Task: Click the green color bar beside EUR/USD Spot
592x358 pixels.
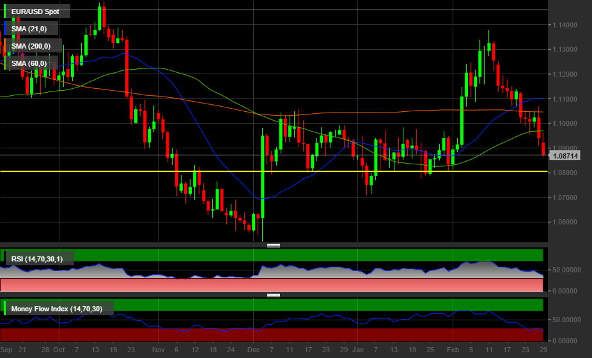Action: pyautogui.click(x=6, y=12)
